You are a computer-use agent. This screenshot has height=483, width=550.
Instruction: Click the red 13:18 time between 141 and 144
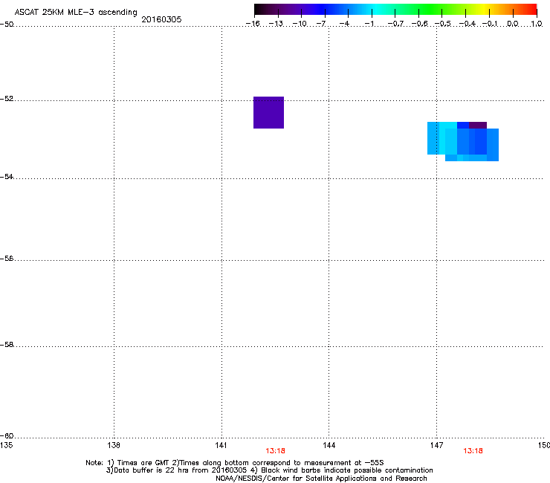275,451
